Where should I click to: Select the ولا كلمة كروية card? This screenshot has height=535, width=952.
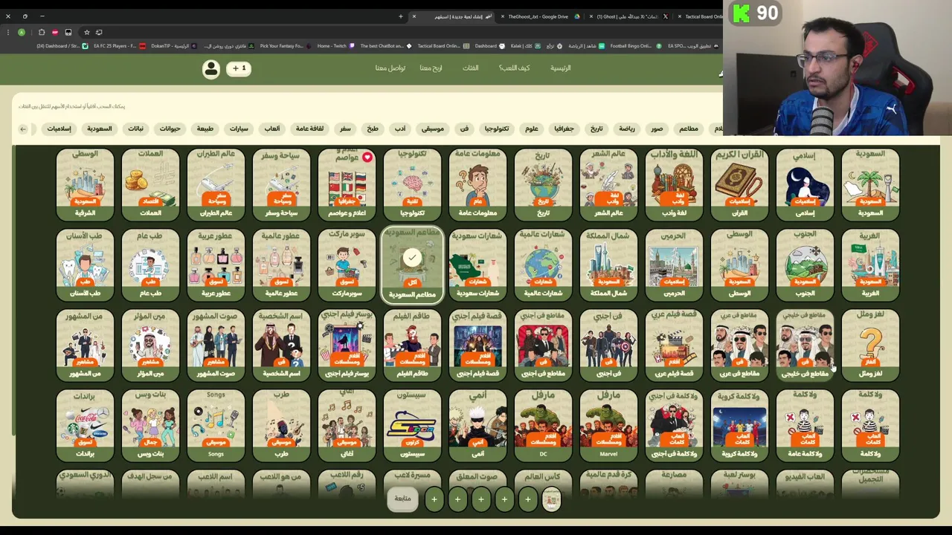(739, 425)
